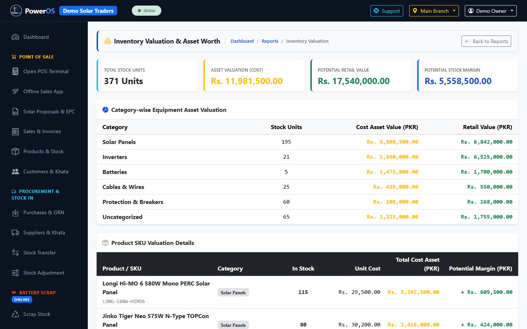Open Products & Stock menu item

tap(44, 151)
